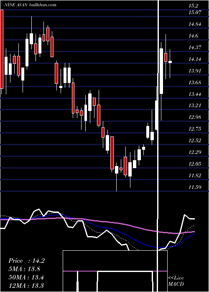Screen dimensions: 209x292
Task: Click the 14.84 price axis label
Action: point(195,24)
